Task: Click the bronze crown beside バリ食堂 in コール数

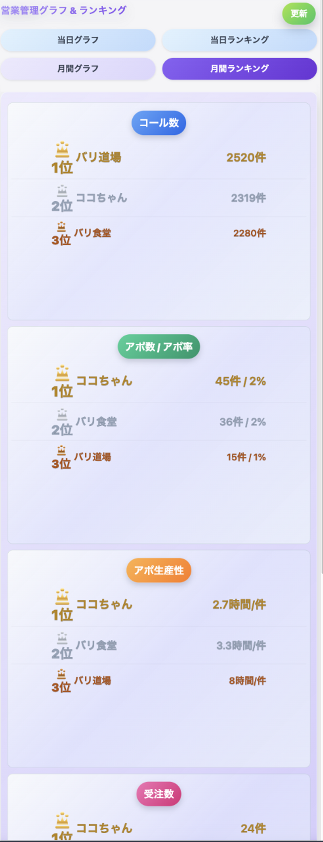Action: [61, 227]
